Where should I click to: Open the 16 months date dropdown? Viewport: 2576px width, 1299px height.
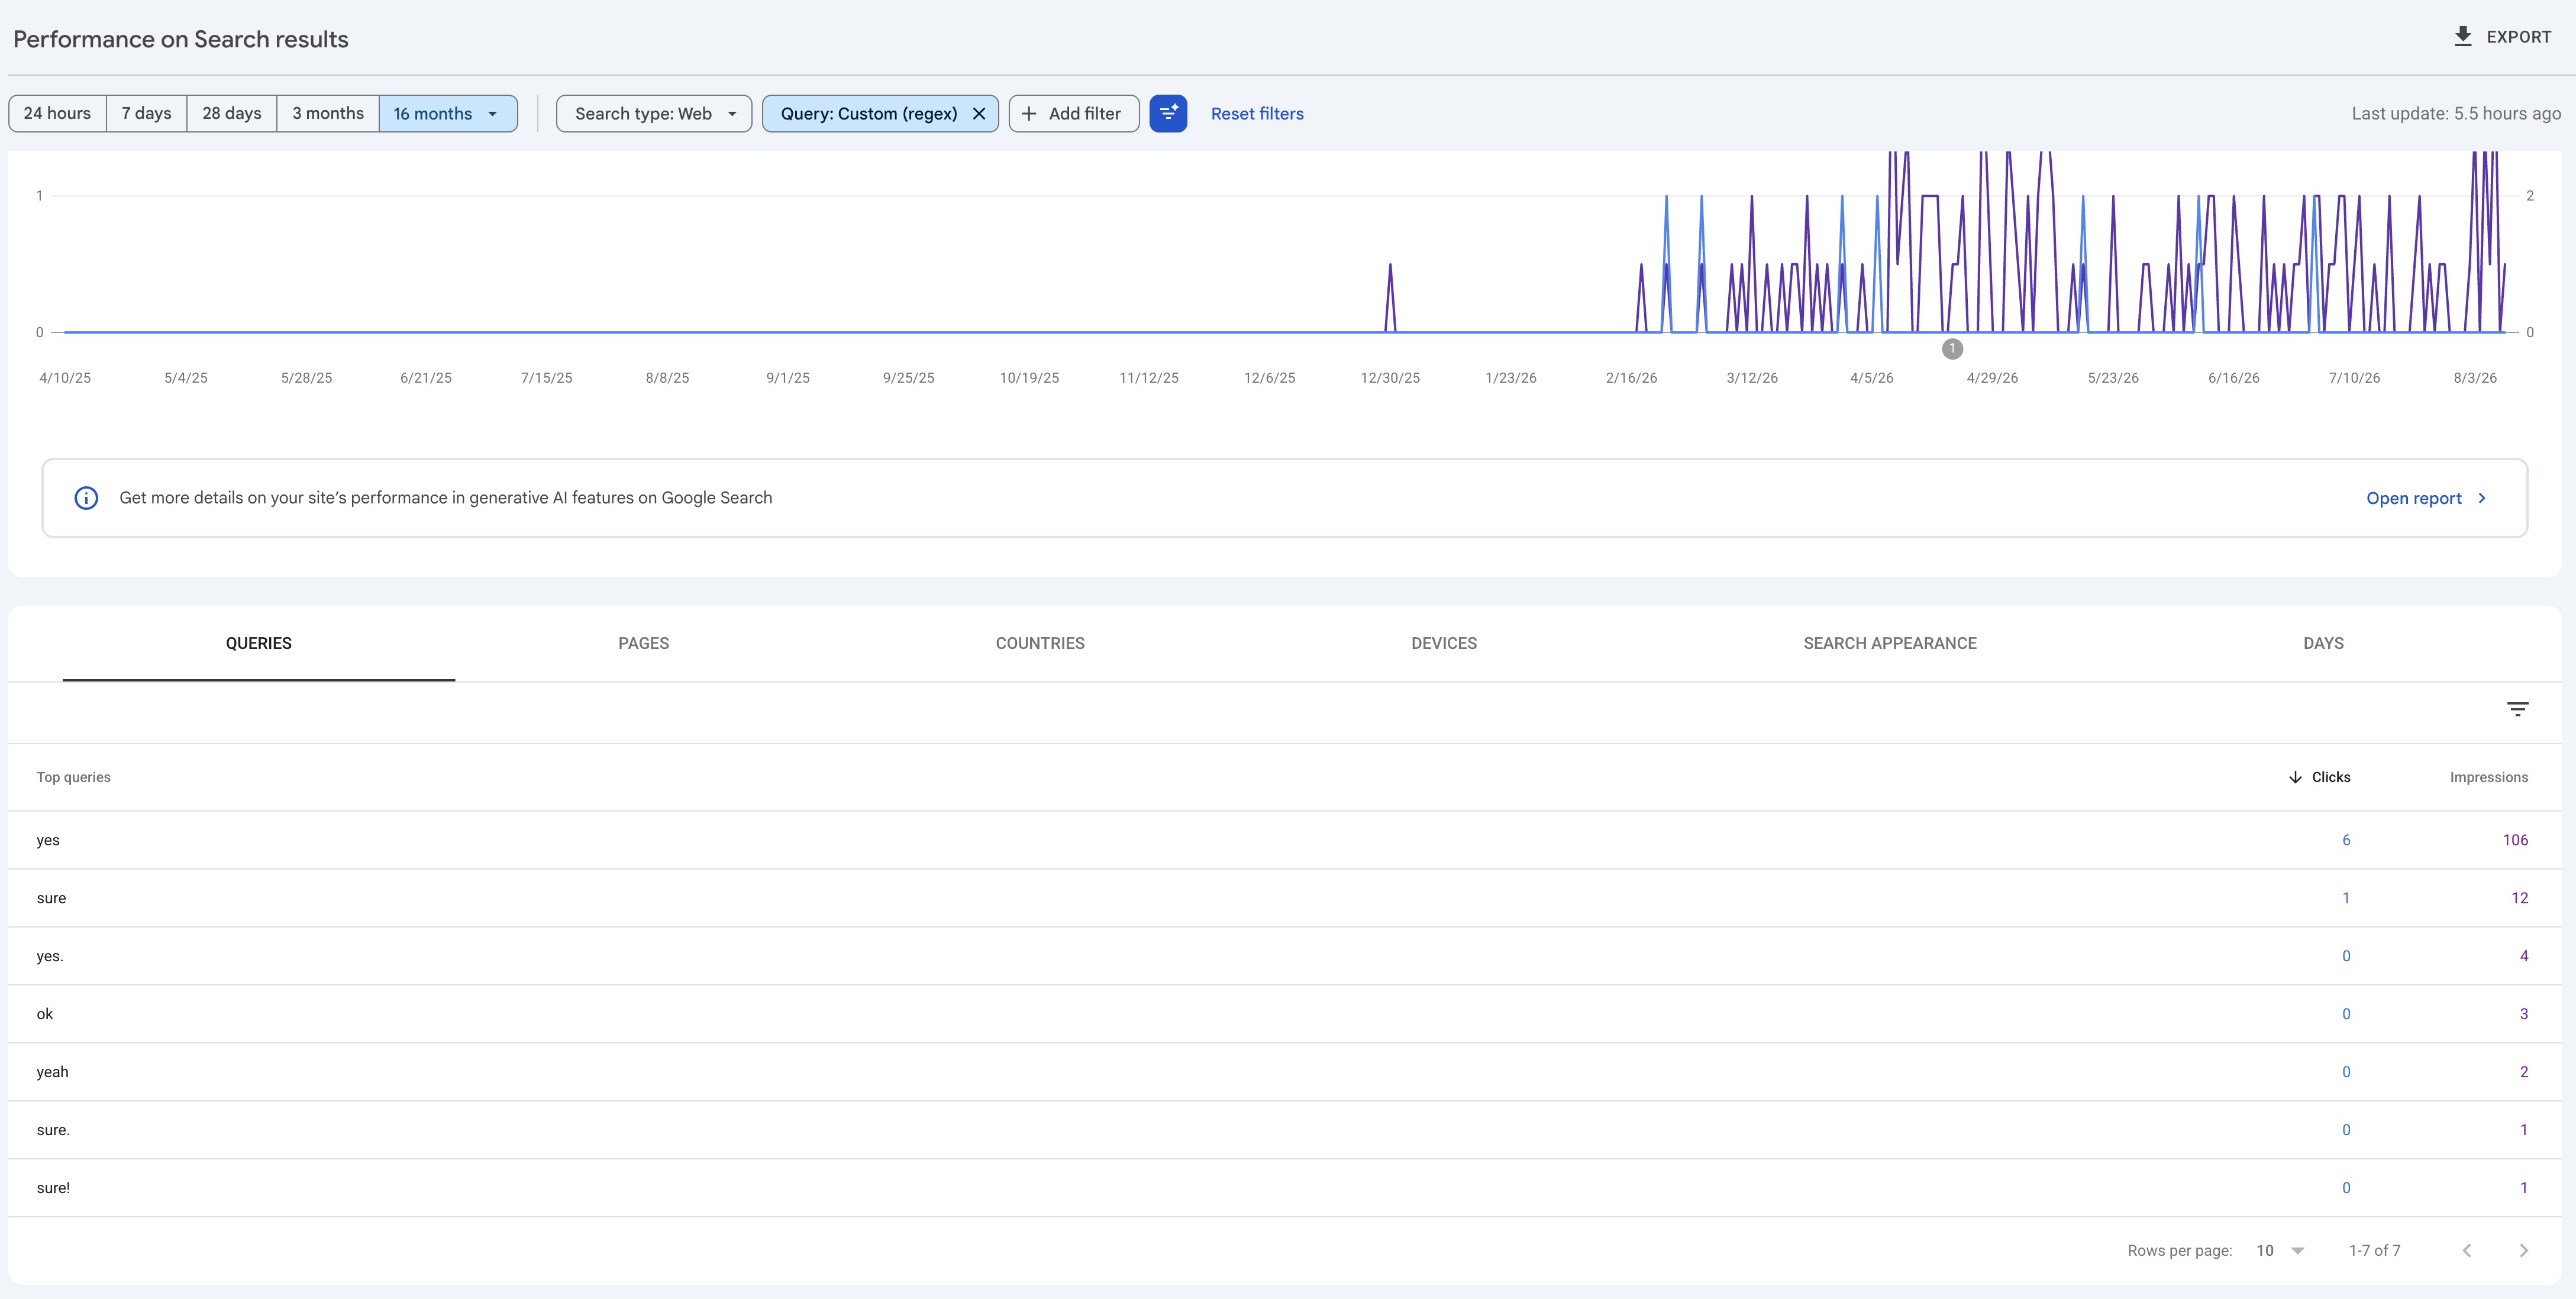pyautogui.click(x=448, y=114)
